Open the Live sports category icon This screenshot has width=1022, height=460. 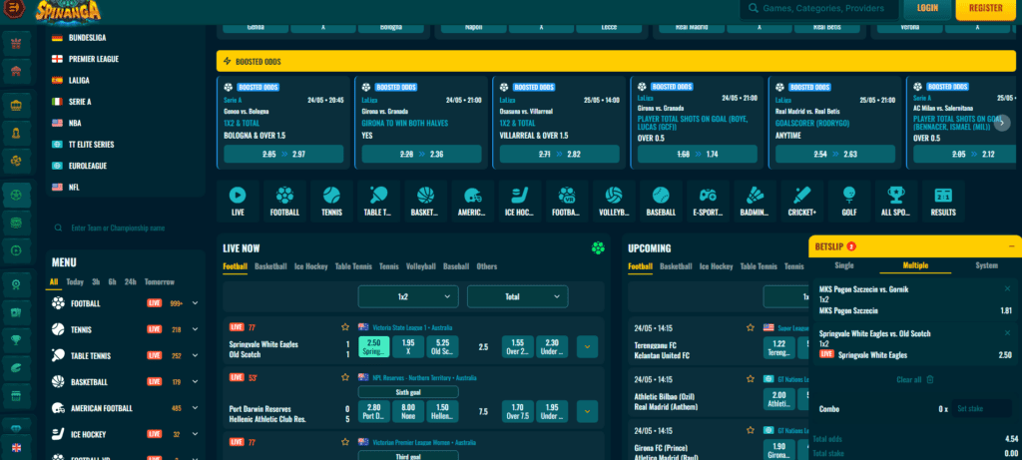(x=238, y=201)
